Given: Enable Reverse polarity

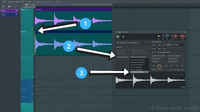Looking at the screenshot, I should [x=174, y=56].
